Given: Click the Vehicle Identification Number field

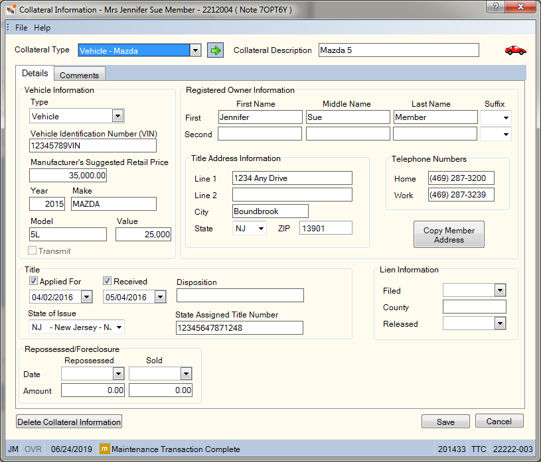Looking at the screenshot, I should (x=93, y=146).
